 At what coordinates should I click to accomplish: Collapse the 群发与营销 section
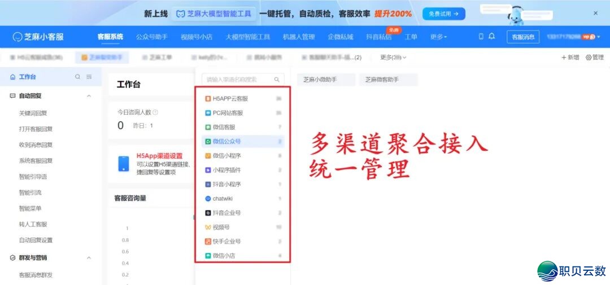(x=89, y=258)
